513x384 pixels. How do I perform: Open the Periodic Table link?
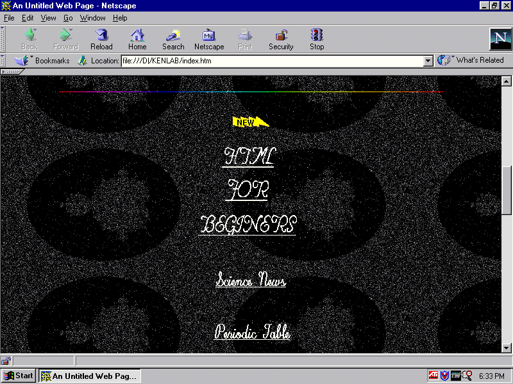pyautogui.click(x=252, y=332)
